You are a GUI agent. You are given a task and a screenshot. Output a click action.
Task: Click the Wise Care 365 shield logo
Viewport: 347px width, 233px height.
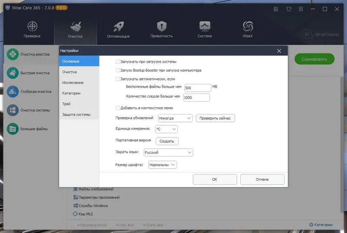(8, 8)
